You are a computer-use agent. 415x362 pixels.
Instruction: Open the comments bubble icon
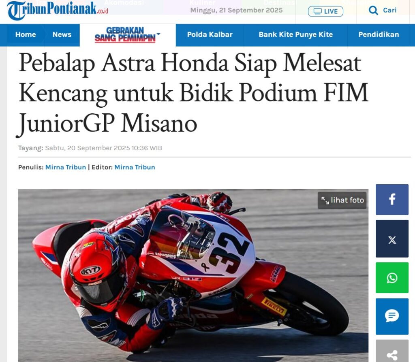tap(392, 316)
